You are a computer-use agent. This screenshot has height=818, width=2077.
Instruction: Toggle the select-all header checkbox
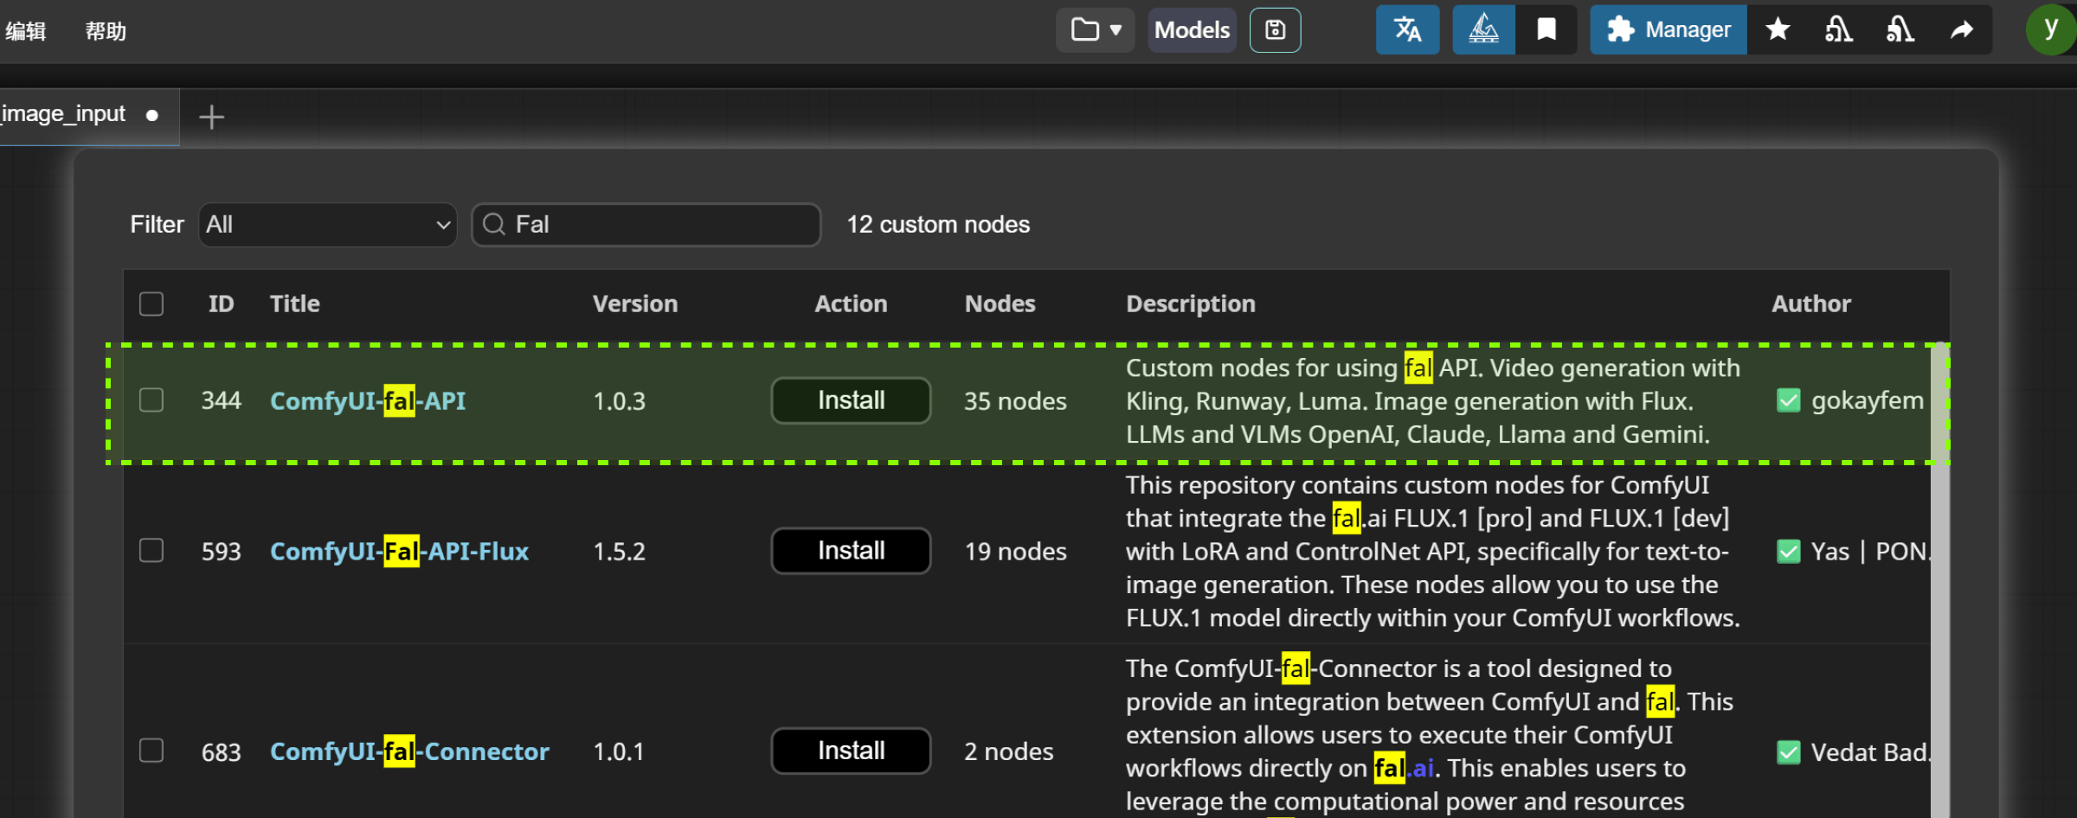point(151,304)
